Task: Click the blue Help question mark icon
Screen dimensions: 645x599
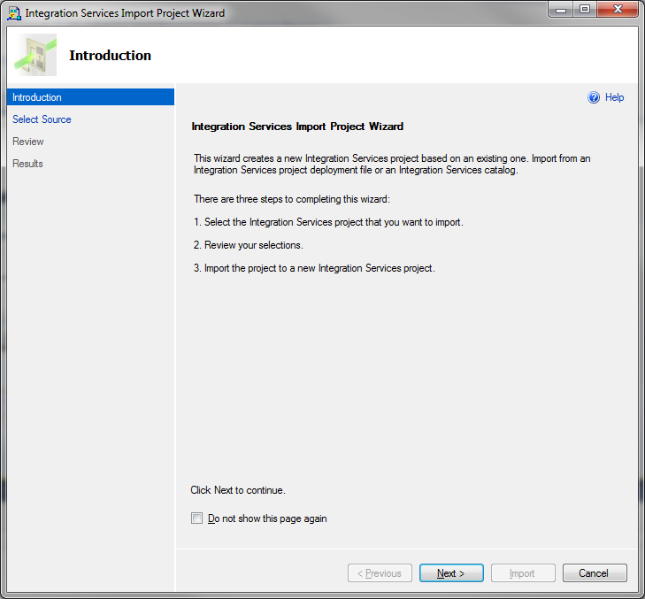Action: [593, 97]
